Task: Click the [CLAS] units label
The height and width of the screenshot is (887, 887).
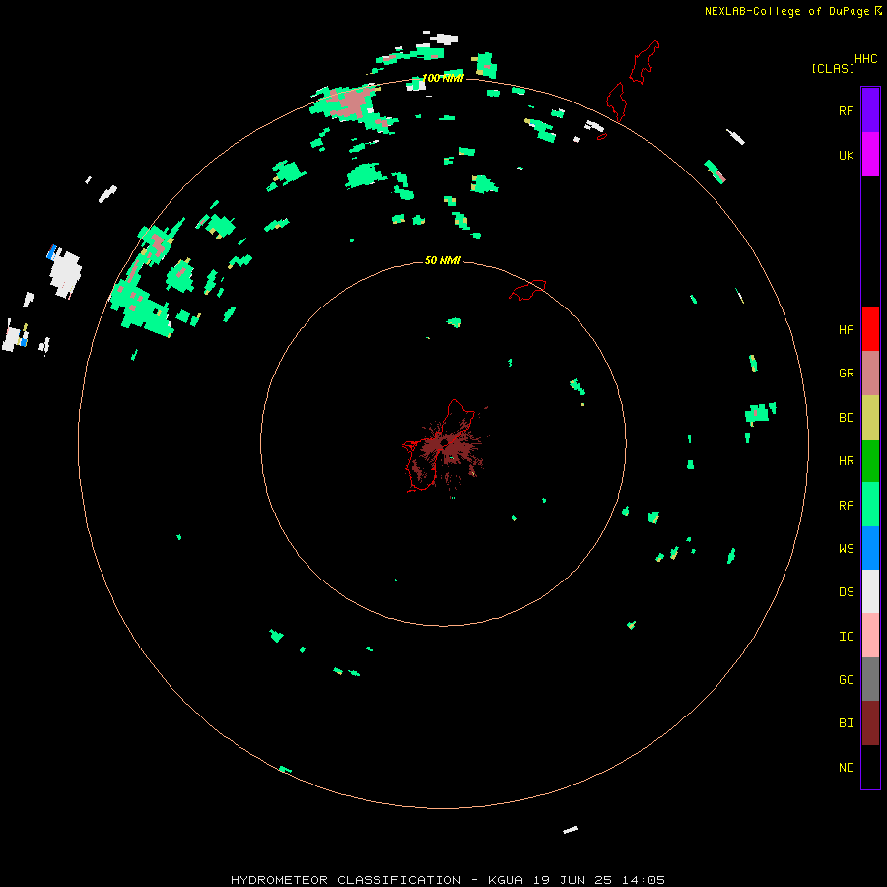Action: pyautogui.click(x=833, y=68)
